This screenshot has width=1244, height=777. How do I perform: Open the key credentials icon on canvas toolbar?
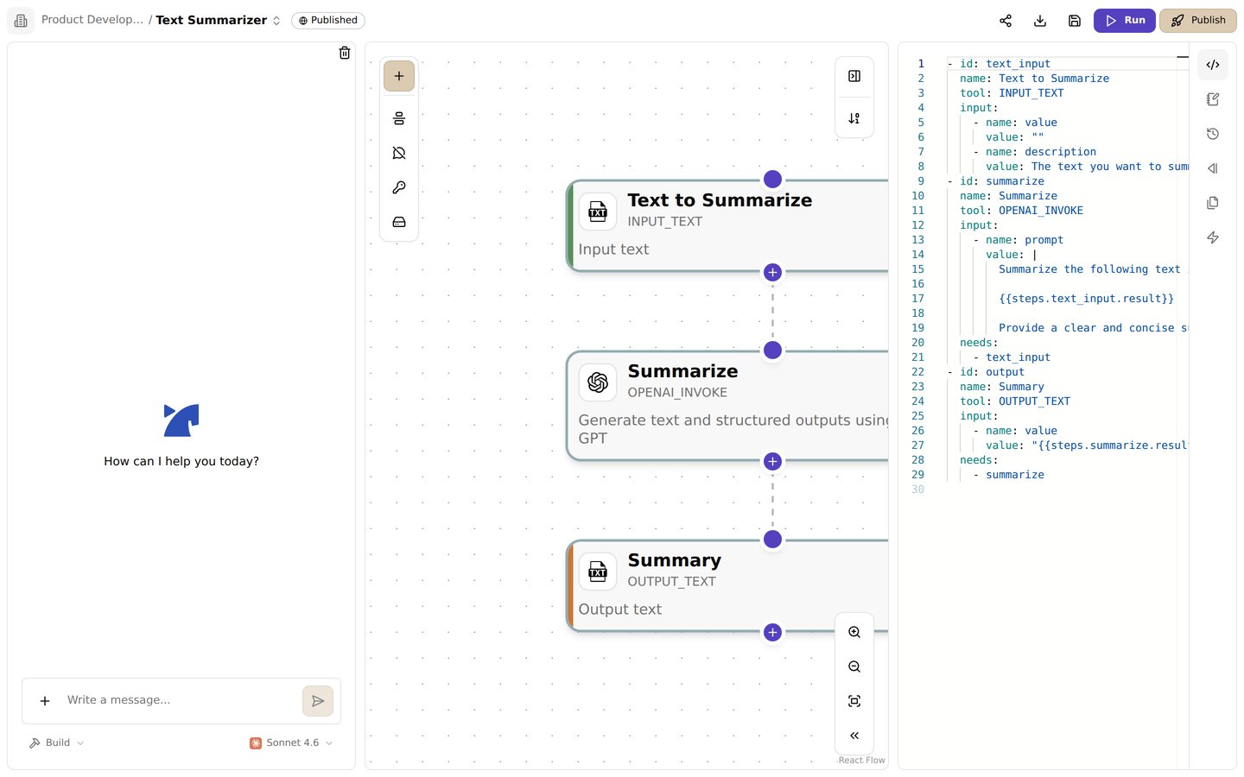pos(399,187)
